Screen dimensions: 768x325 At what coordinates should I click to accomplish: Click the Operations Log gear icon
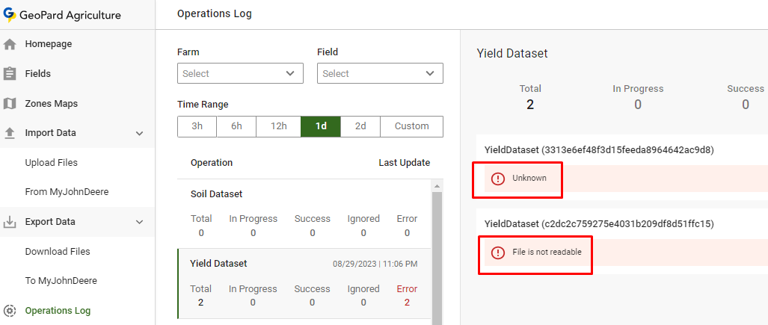[x=10, y=311]
